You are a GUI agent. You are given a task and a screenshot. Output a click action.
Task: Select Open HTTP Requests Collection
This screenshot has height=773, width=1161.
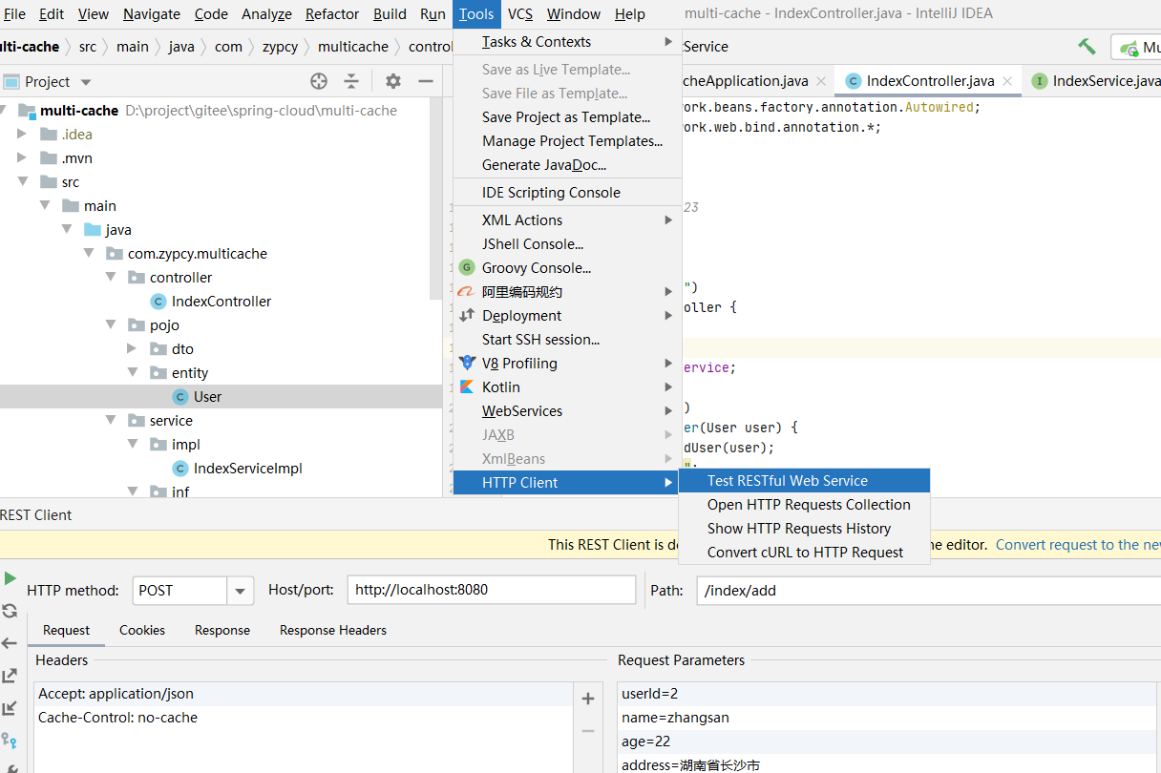click(x=804, y=505)
